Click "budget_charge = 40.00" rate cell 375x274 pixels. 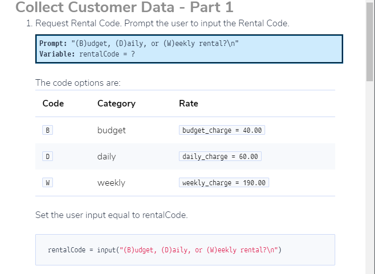coord(222,130)
